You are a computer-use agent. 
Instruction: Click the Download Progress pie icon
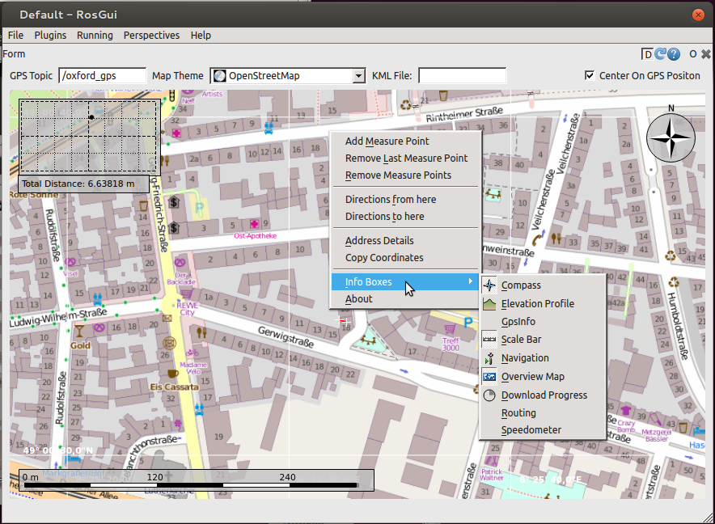(x=489, y=395)
